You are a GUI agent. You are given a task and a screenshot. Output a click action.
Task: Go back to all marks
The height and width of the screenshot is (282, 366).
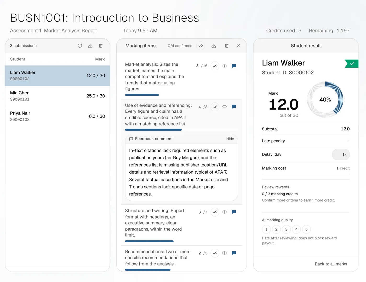point(331,264)
